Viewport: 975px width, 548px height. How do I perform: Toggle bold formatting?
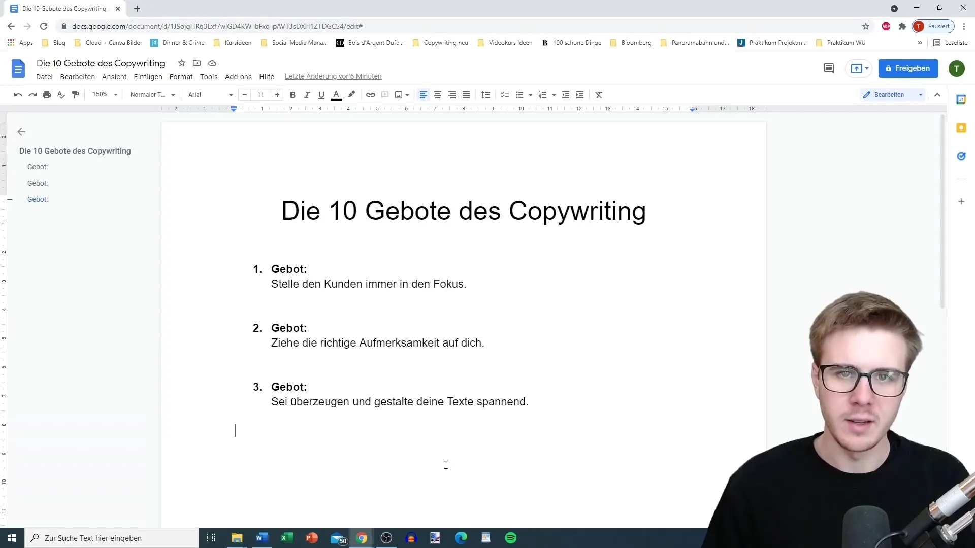(x=292, y=95)
